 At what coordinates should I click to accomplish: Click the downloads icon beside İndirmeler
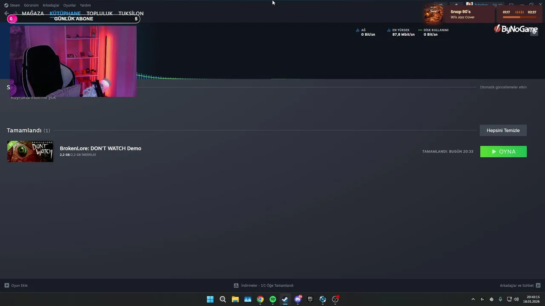tap(236, 286)
